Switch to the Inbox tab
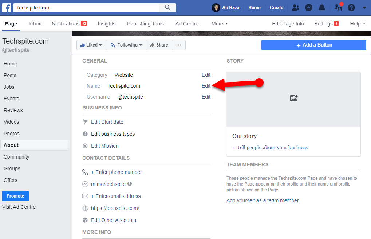Viewport: 371px width, 239px height. 35,23
